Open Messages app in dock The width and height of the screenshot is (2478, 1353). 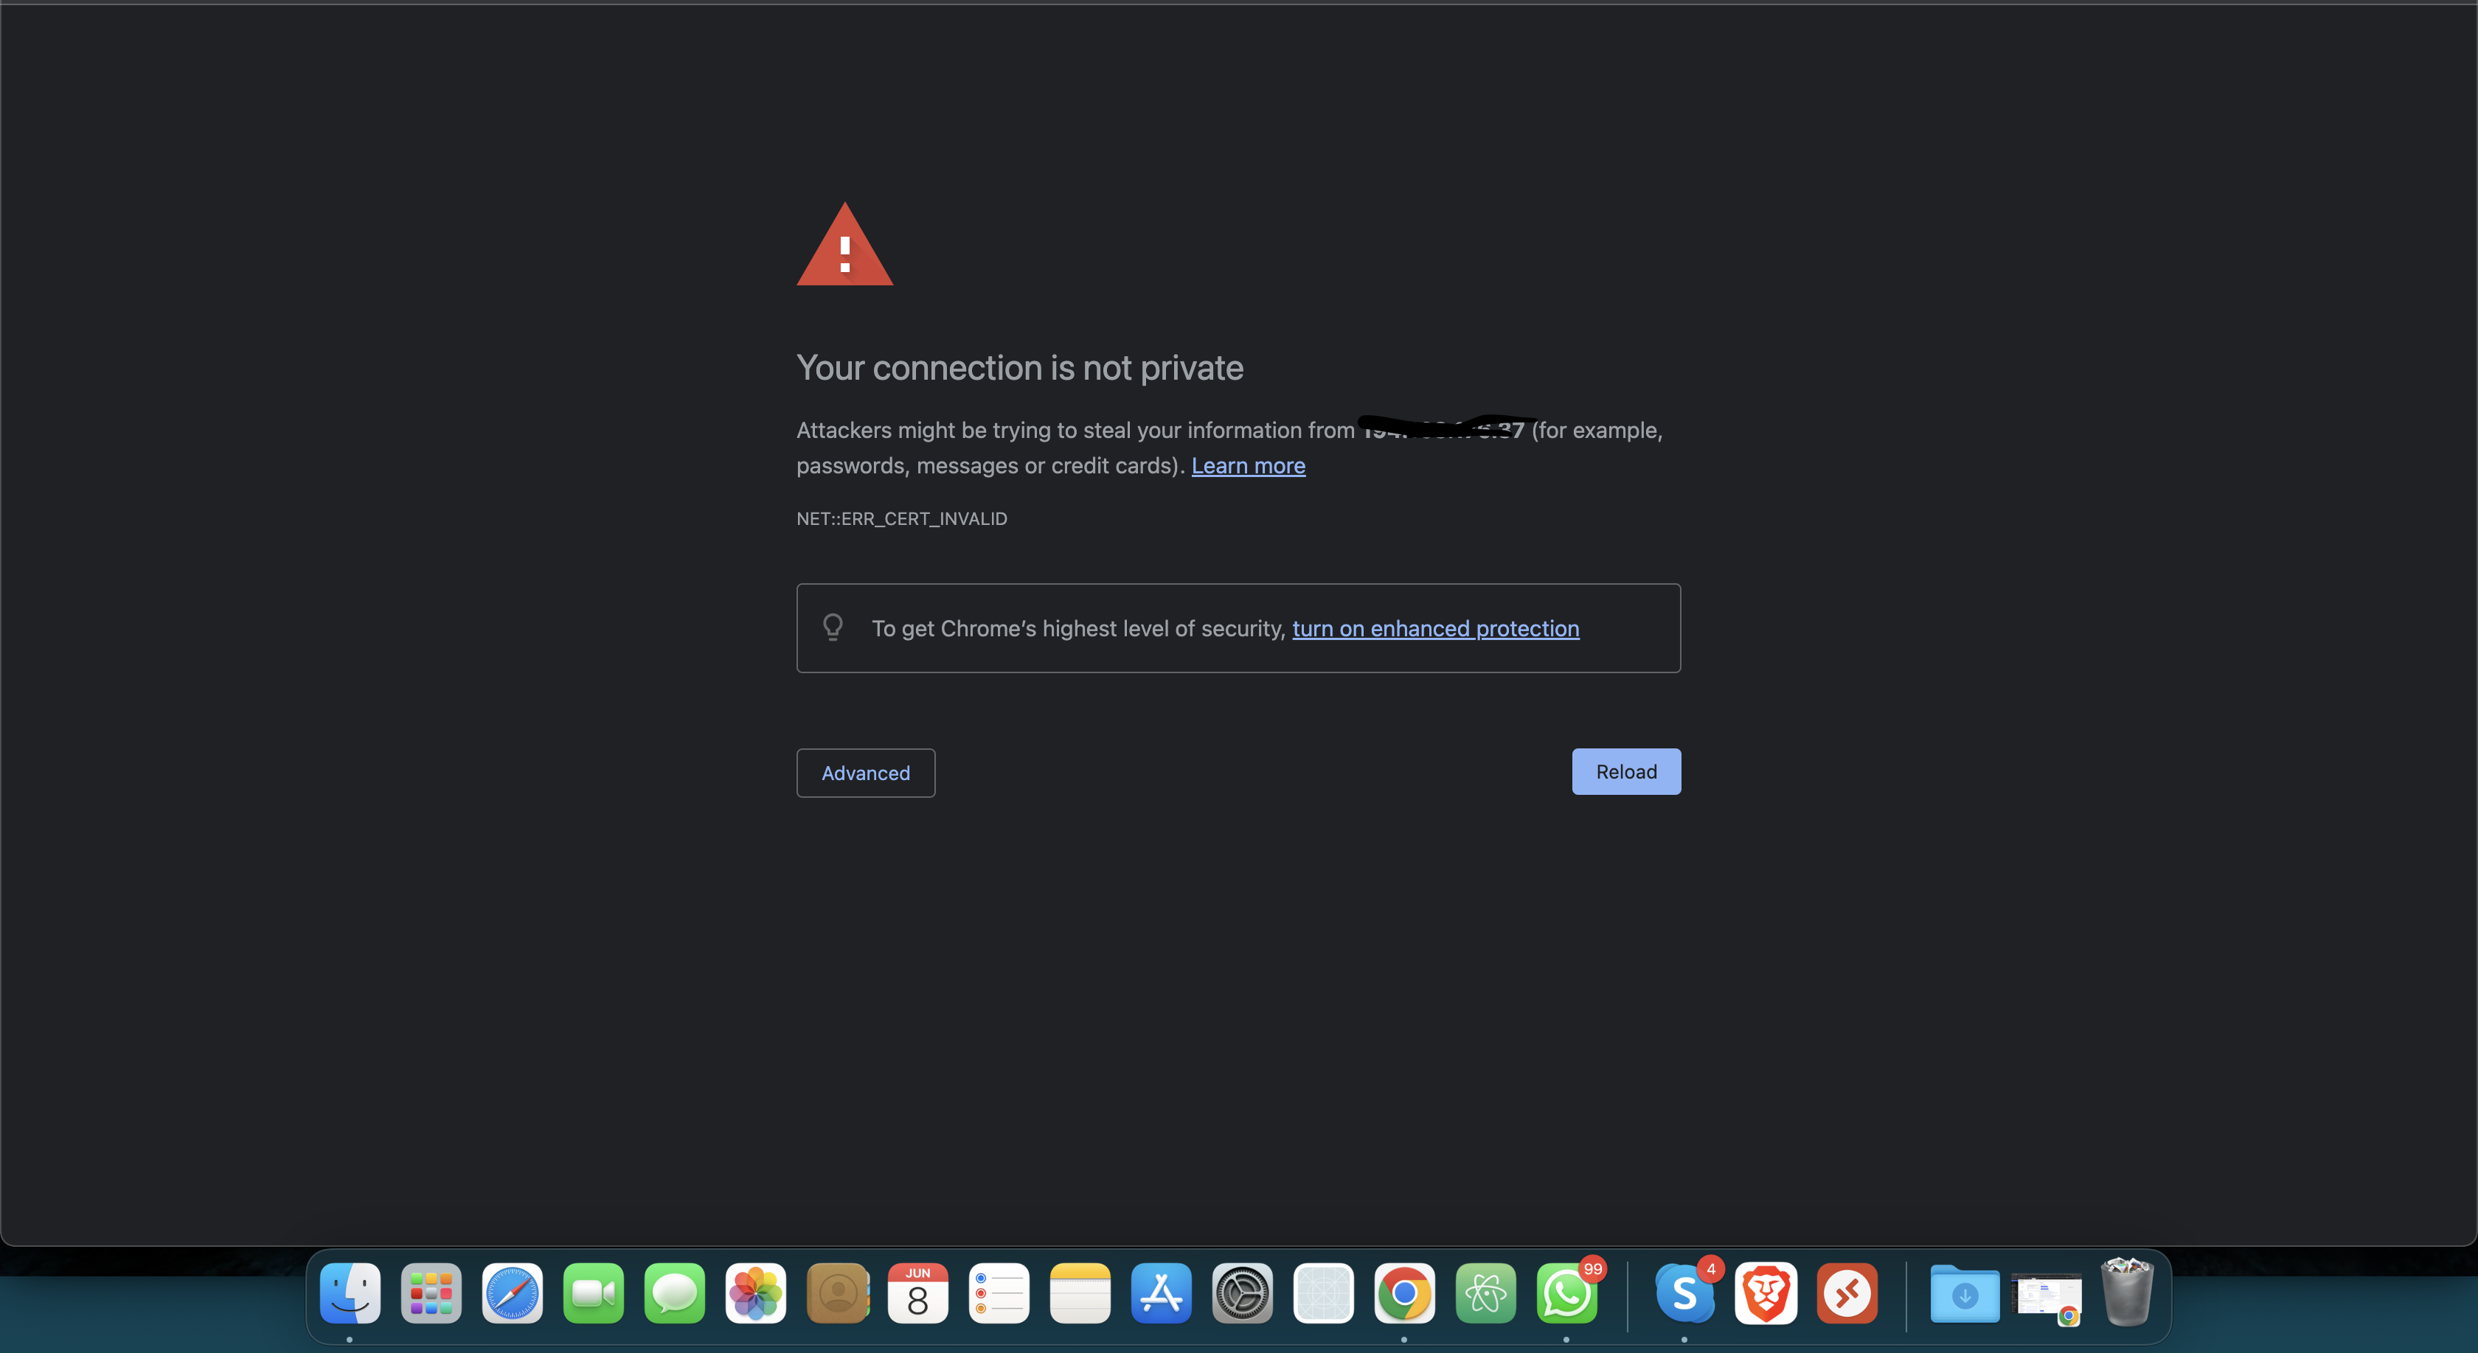[674, 1293]
